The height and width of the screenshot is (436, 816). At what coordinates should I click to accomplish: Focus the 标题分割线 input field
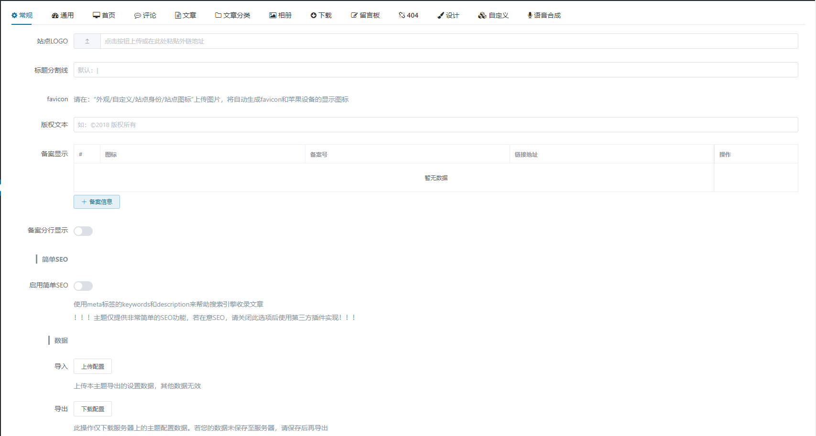click(436, 70)
